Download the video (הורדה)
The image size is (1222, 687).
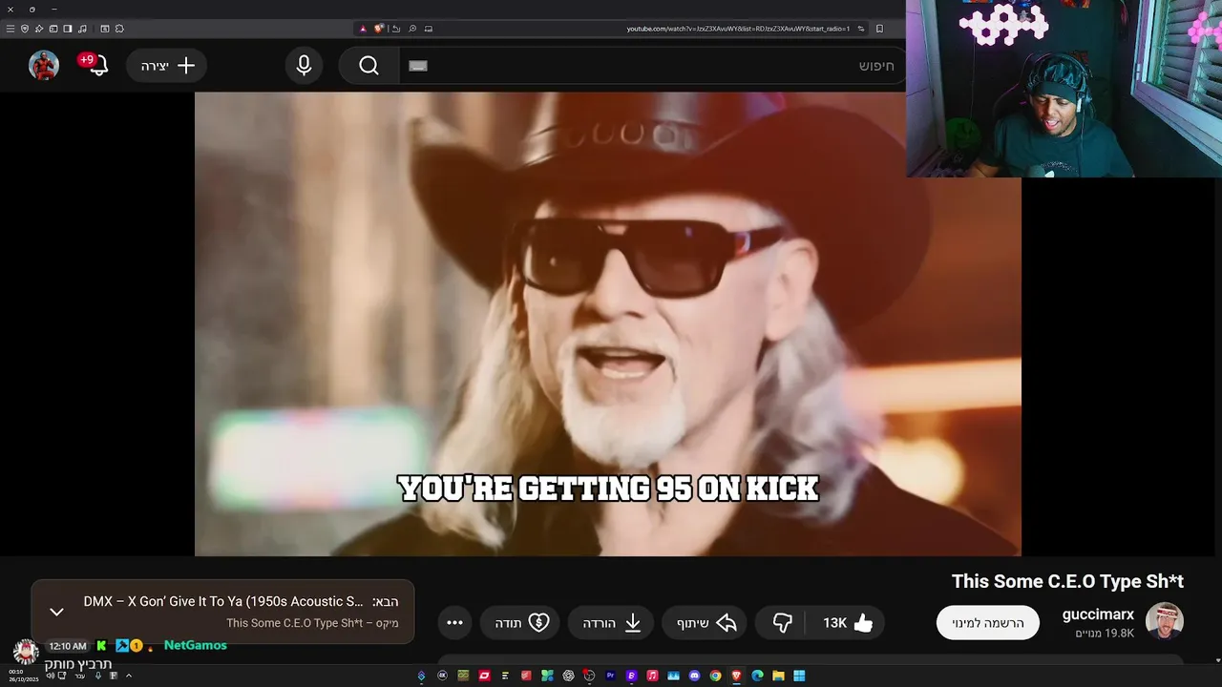coord(612,623)
